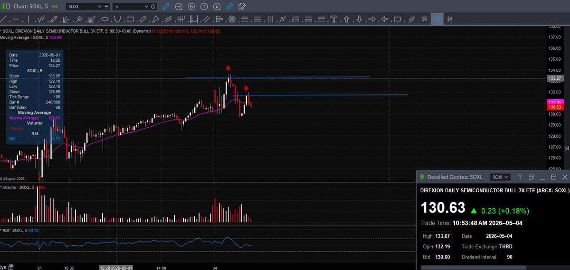This screenshot has width=570, height=270.
Task: Click the LIVE status label
Action: 55,7
